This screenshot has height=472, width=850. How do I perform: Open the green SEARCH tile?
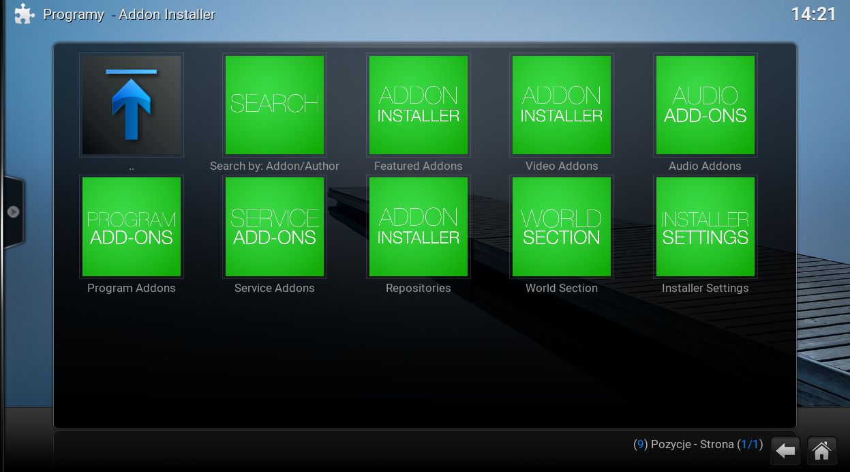[x=275, y=105]
